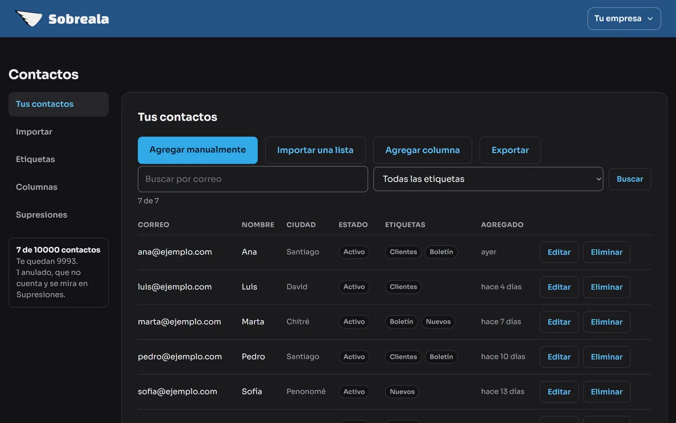Screen dimensions: 676x423
Task: Delete the marta@ejemplo.com contact
Action: tap(607, 322)
